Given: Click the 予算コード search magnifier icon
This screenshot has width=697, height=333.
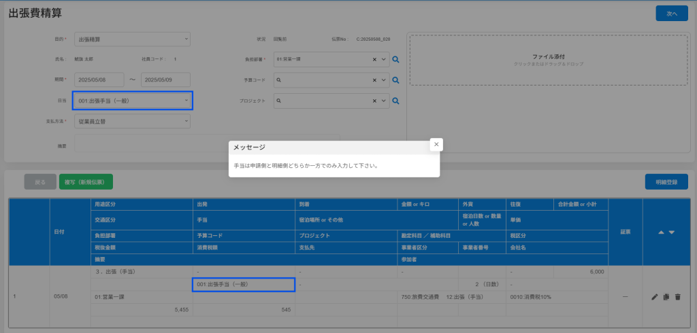Looking at the screenshot, I should coord(395,80).
